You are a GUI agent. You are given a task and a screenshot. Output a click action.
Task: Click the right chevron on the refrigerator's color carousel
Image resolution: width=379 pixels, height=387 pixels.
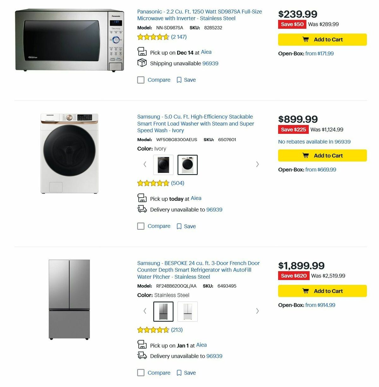point(257,311)
